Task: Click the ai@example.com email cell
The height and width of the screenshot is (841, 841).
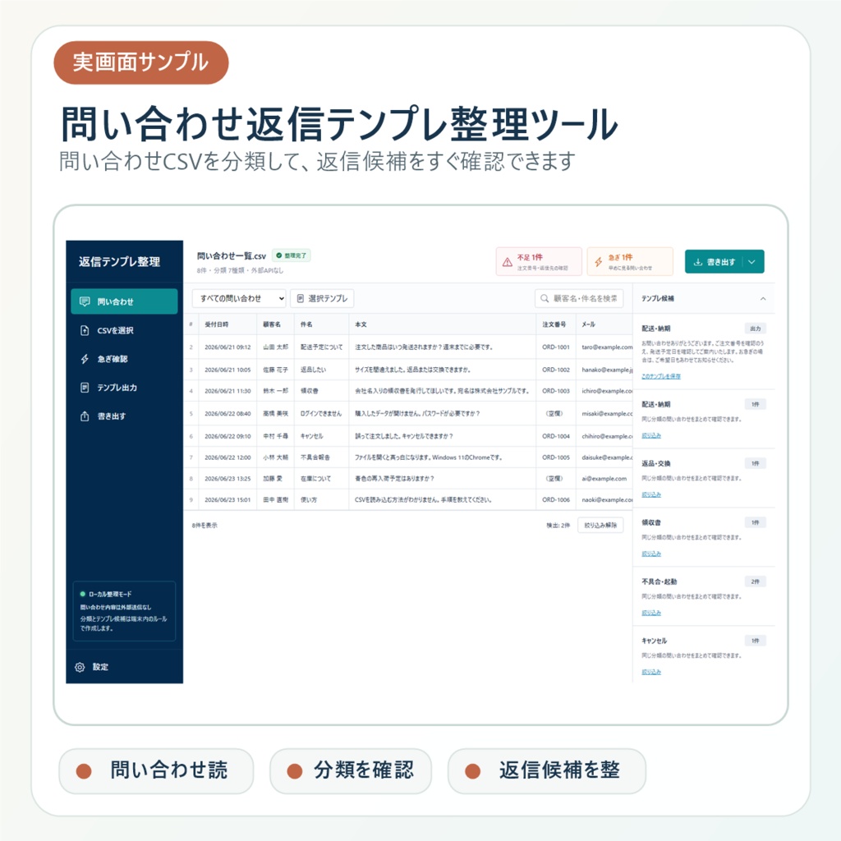Action: tap(604, 479)
